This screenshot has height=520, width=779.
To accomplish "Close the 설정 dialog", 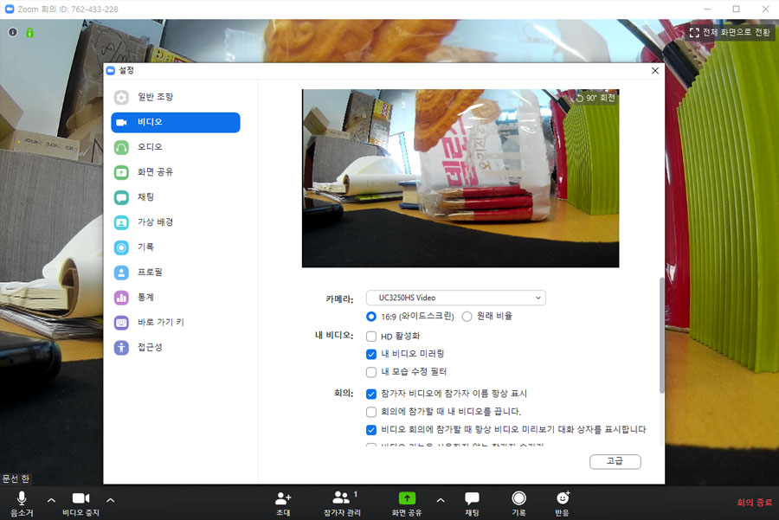I will tap(655, 71).
